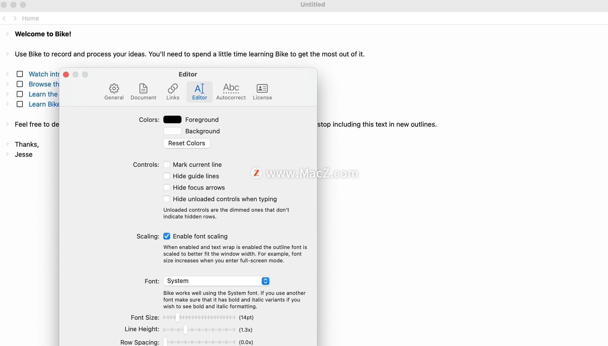Check Hide unloaded controls when typing
The image size is (608, 346).
click(167, 199)
